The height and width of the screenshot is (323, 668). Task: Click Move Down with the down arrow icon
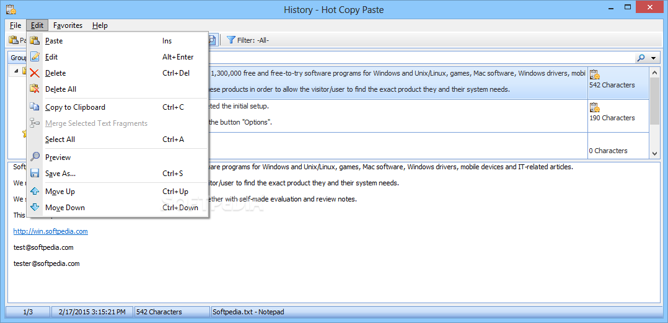tap(118, 208)
